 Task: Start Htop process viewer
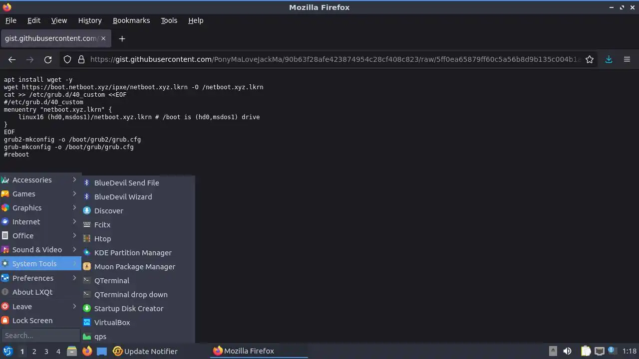click(138, 239)
